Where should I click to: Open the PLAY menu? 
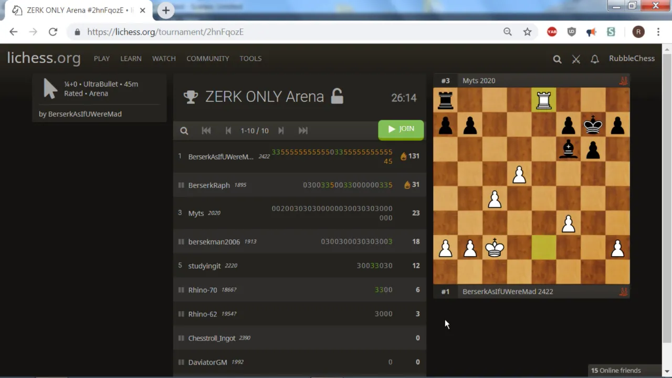(102, 58)
